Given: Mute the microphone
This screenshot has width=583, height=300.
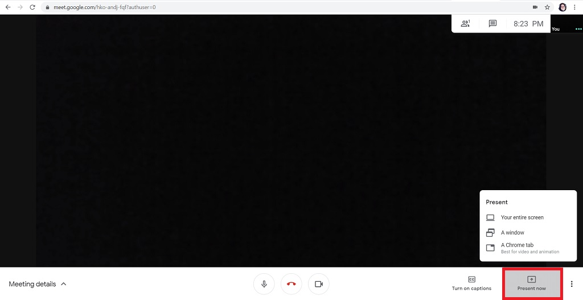Looking at the screenshot, I should tap(264, 284).
